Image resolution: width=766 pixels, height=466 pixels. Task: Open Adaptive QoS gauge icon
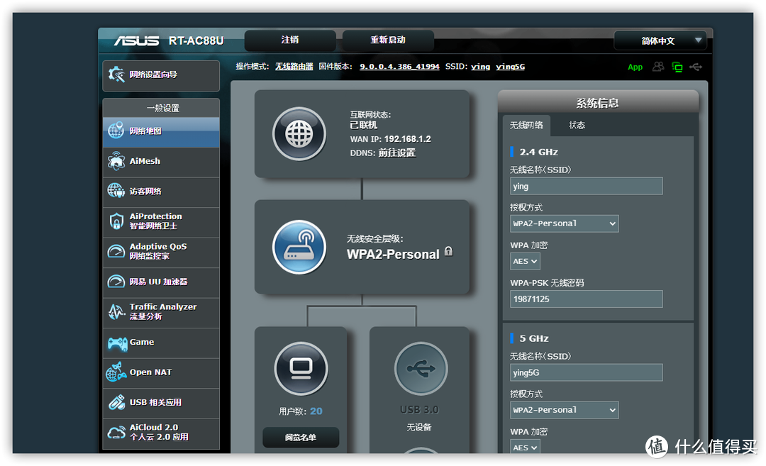coord(116,251)
